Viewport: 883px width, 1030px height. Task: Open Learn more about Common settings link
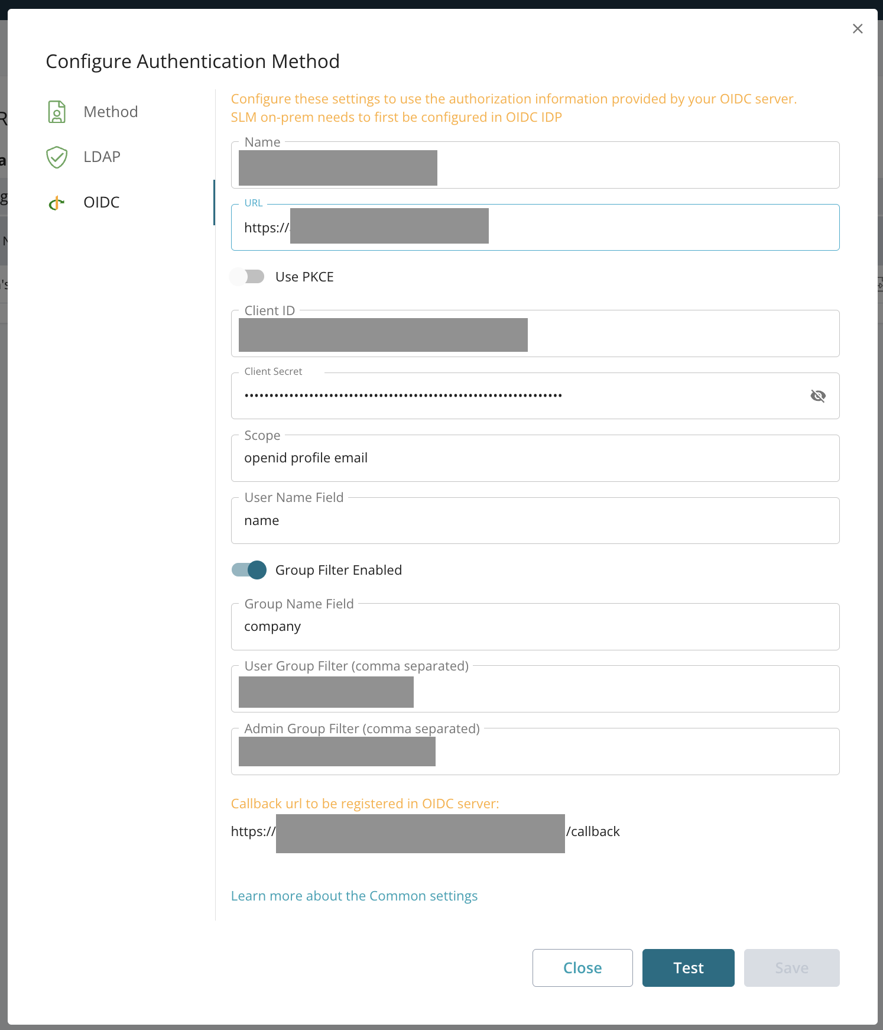click(354, 896)
